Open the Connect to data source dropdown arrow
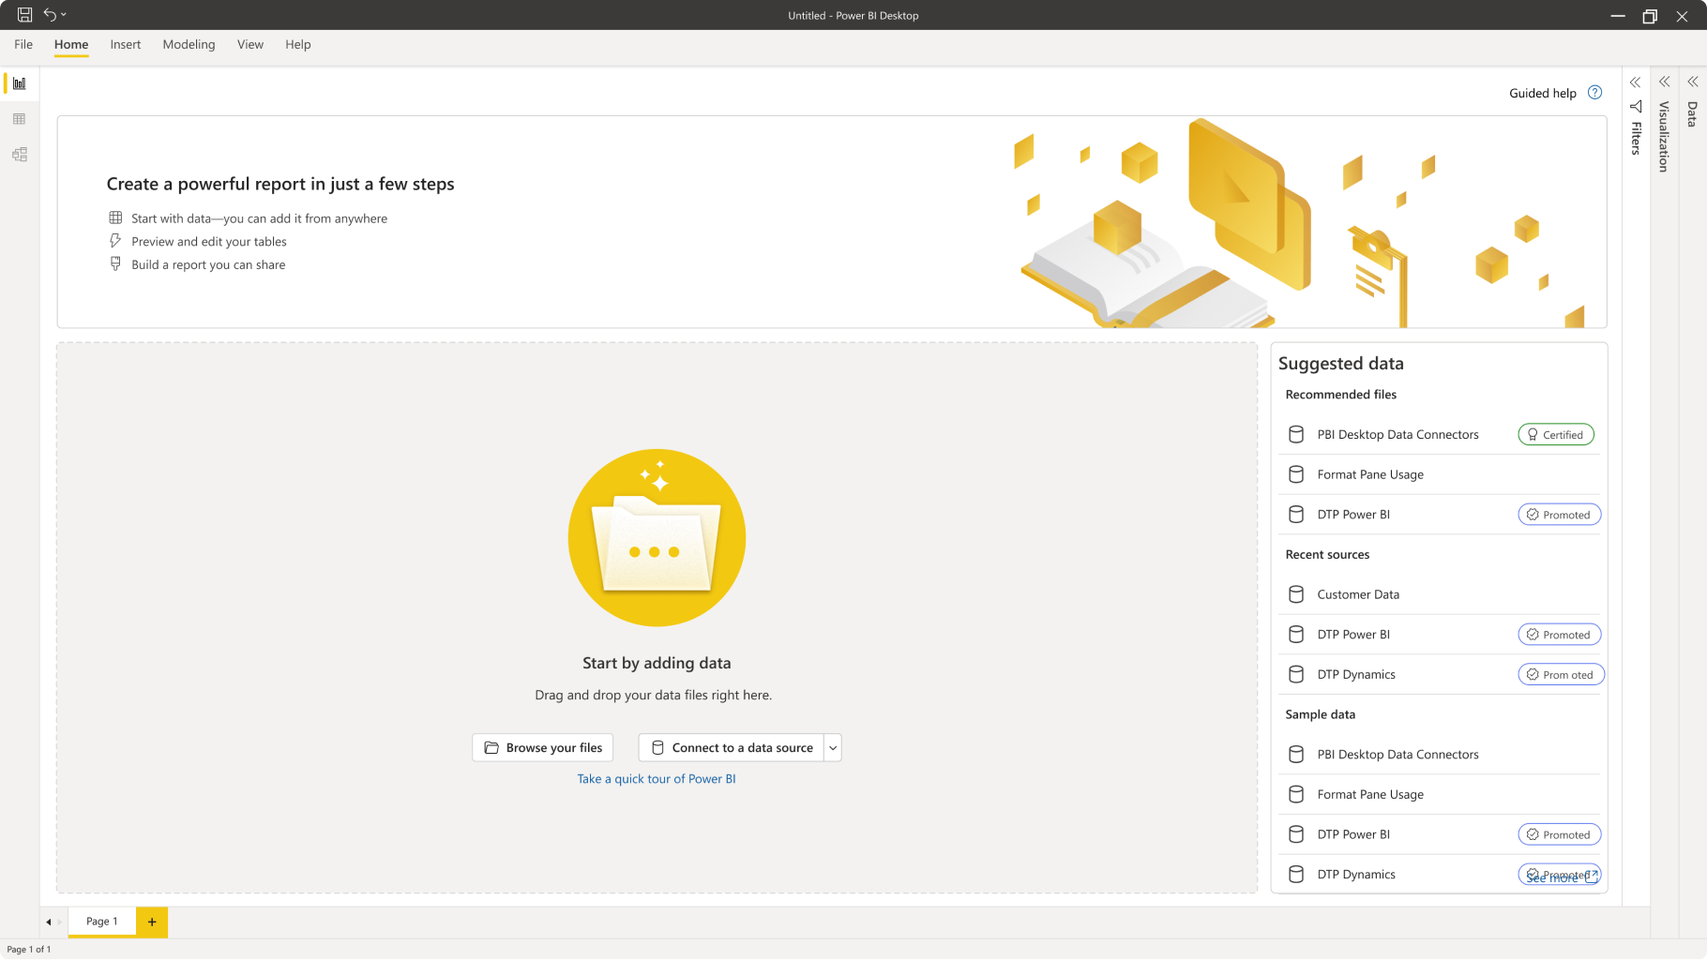The width and height of the screenshot is (1707, 960). click(833, 748)
